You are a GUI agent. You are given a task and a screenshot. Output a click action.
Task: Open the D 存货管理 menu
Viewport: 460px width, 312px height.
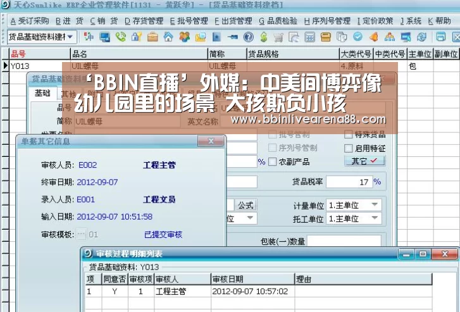(x=144, y=21)
